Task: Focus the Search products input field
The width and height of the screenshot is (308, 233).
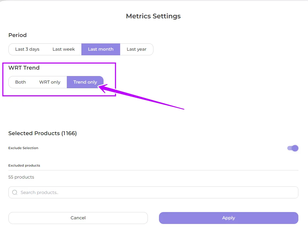Action: (157, 193)
